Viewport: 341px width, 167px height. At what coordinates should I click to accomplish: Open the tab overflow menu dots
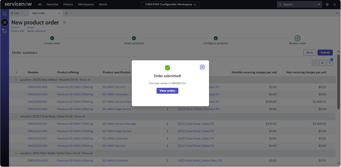337,13
